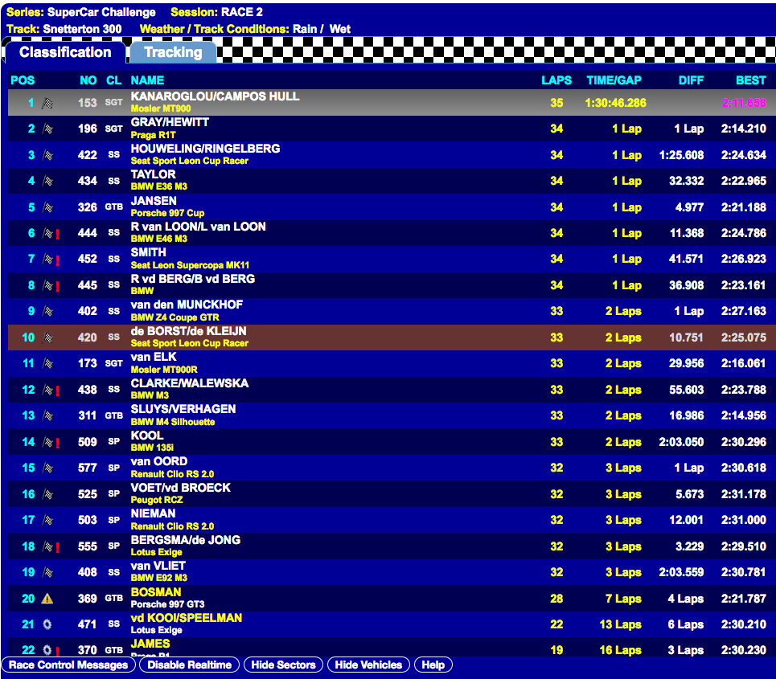Click the red exclamation mark beside car 509
Screen dimensions: 776x679
click(x=57, y=442)
